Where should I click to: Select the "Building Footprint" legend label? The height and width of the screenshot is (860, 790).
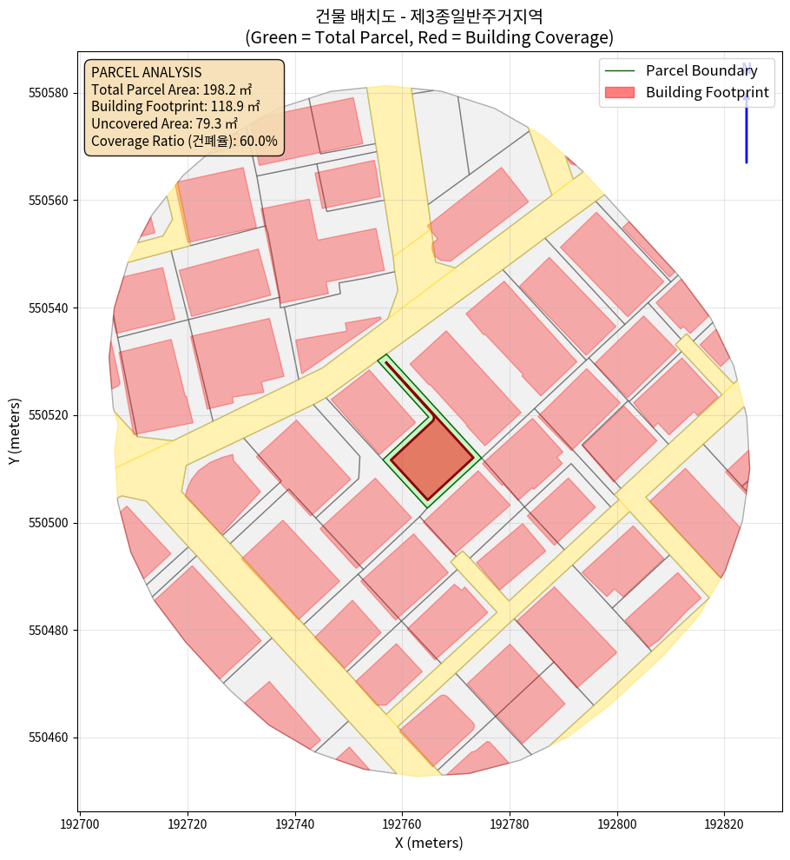tap(708, 93)
